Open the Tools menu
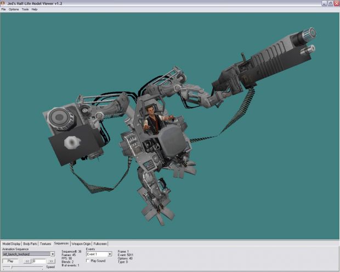The width and height of the screenshot is (340, 272). point(25,9)
